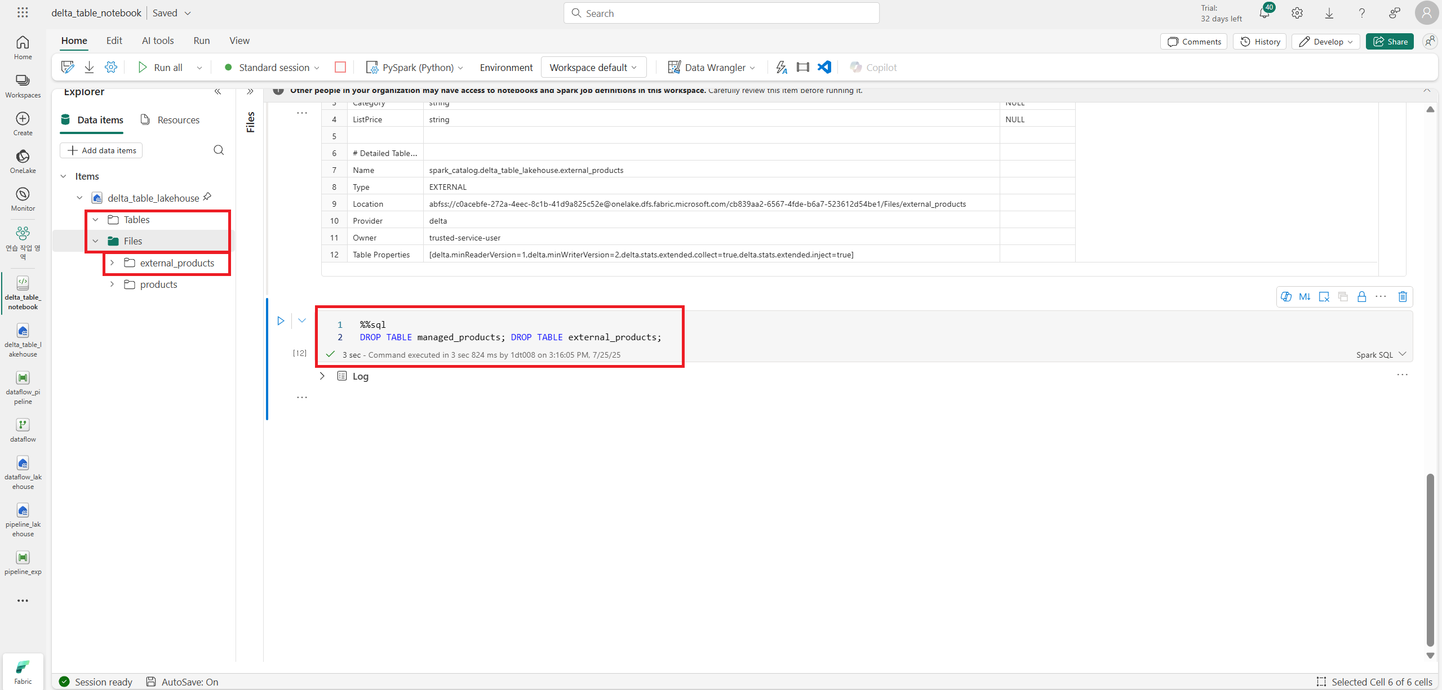This screenshot has height=690, width=1442.
Task: Expand the external_products folder
Action: point(112,263)
